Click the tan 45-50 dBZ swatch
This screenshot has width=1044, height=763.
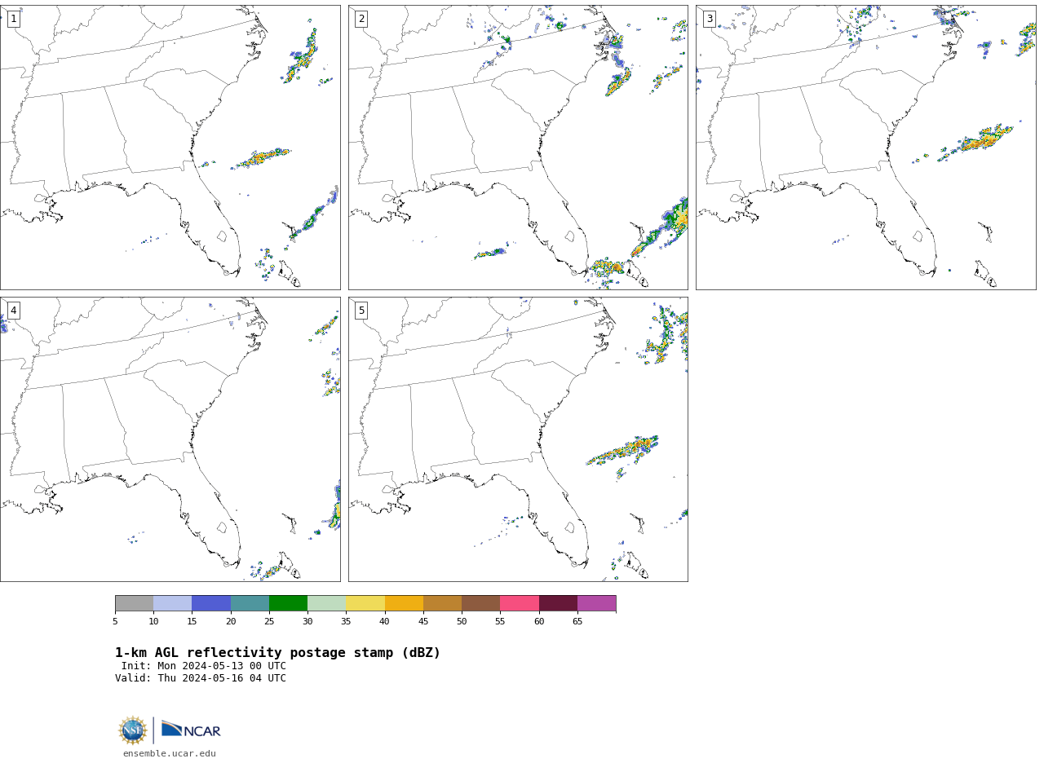point(442,603)
